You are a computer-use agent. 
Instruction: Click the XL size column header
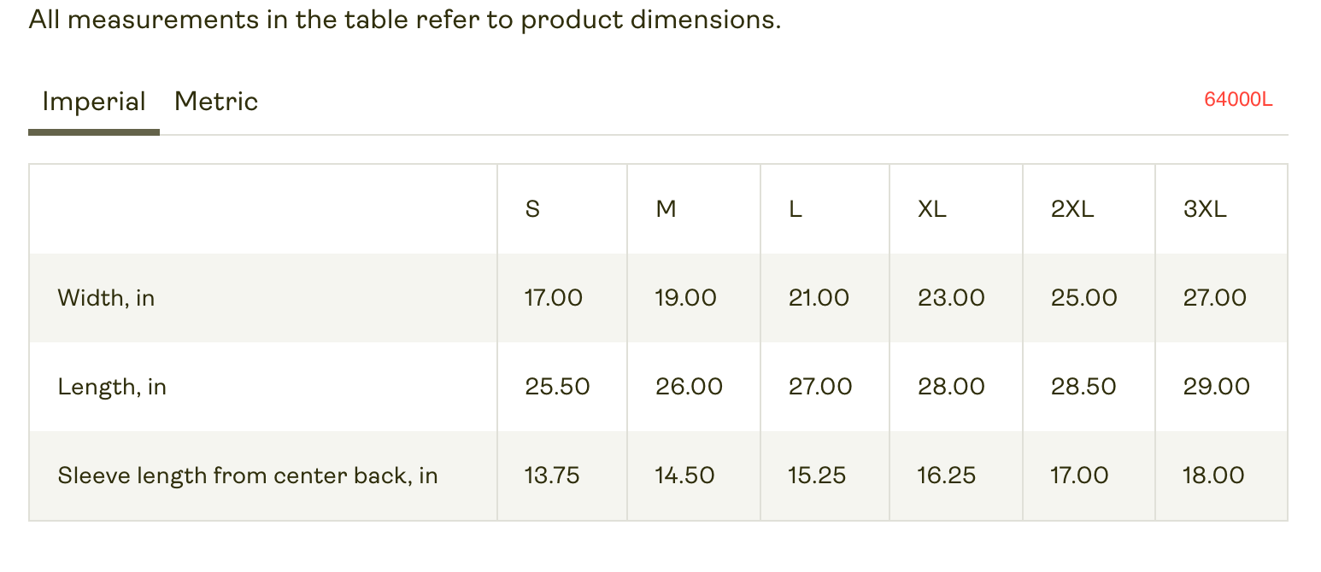pyautogui.click(x=932, y=209)
